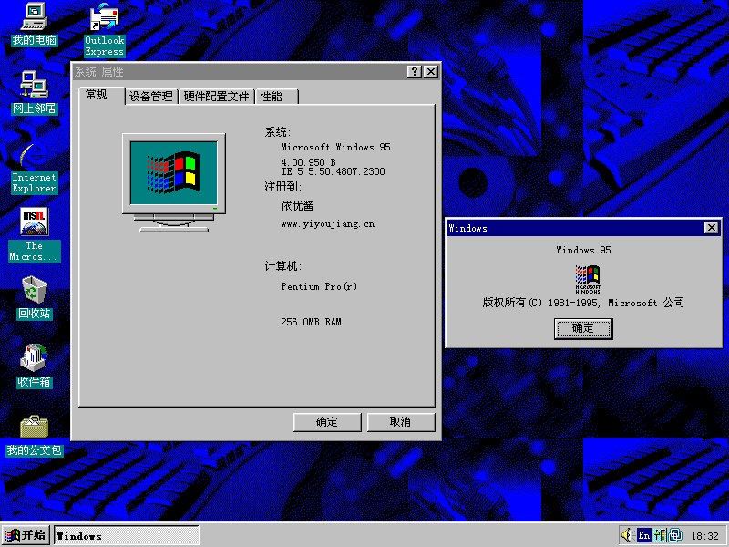The image size is (729, 547).
Task: Launch Outlook Express from the desktop
Action: coord(103,20)
